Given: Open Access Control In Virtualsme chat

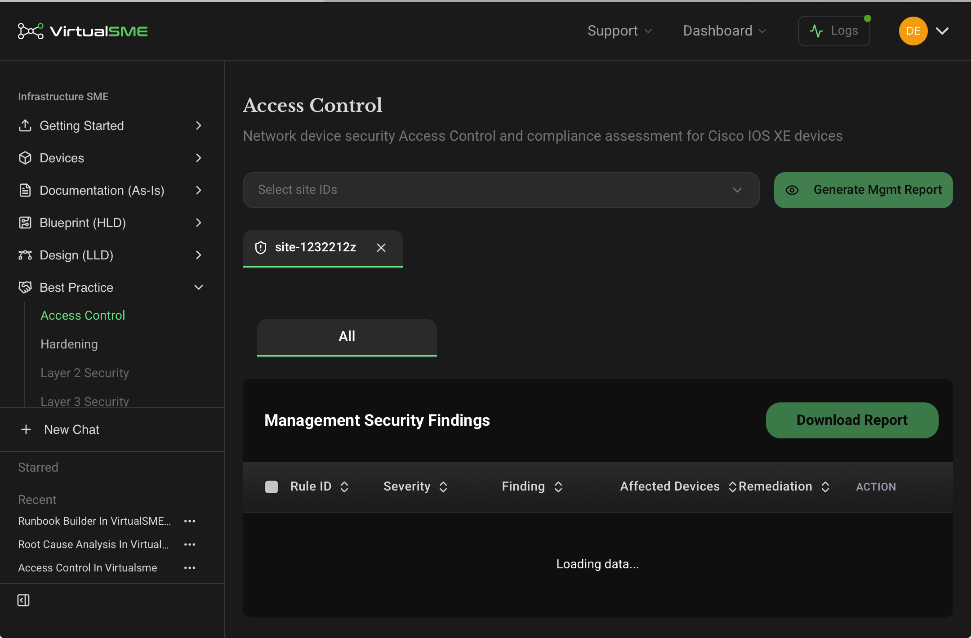Looking at the screenshot, I should (88, 568).
